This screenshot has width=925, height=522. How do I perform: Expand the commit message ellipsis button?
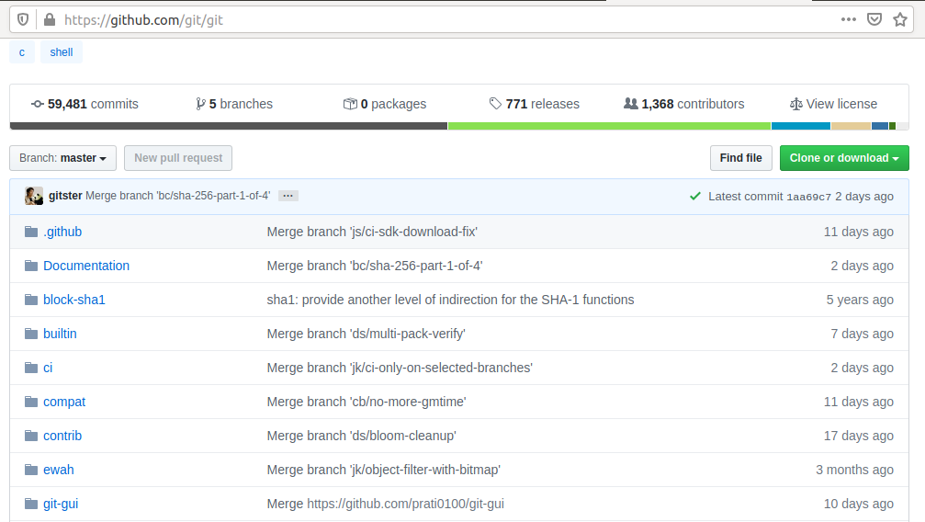pos(288,196)
